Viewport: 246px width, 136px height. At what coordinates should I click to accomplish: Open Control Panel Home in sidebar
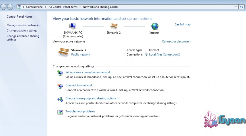coord(19,17)
